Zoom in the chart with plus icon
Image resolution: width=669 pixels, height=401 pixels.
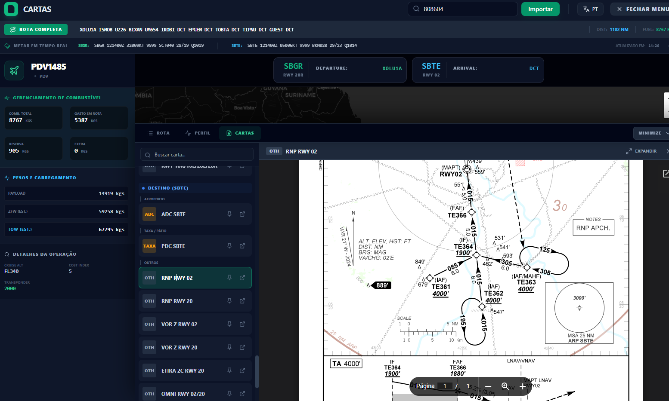pyautogui.click(x=522, y=386)
